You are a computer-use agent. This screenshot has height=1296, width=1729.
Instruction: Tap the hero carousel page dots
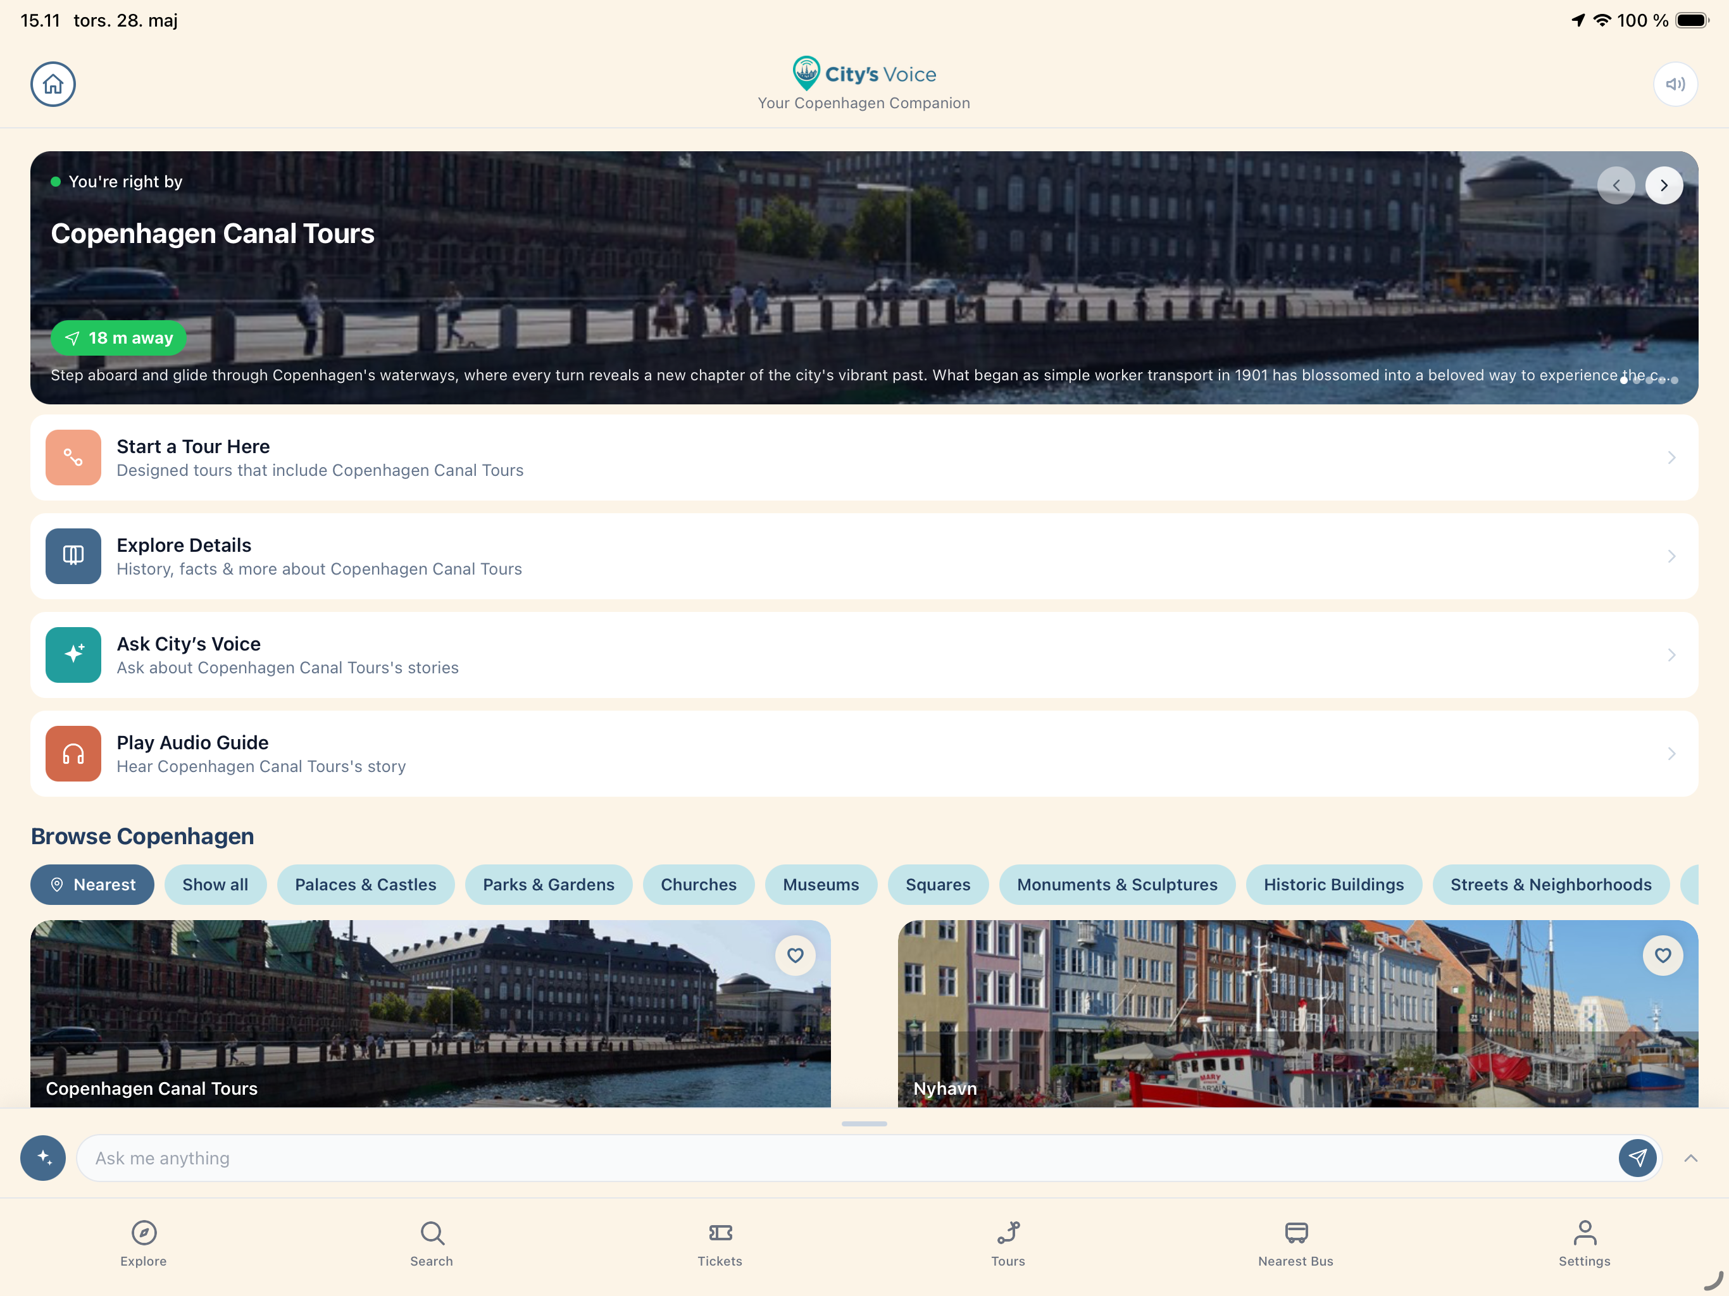[1649, 380]
